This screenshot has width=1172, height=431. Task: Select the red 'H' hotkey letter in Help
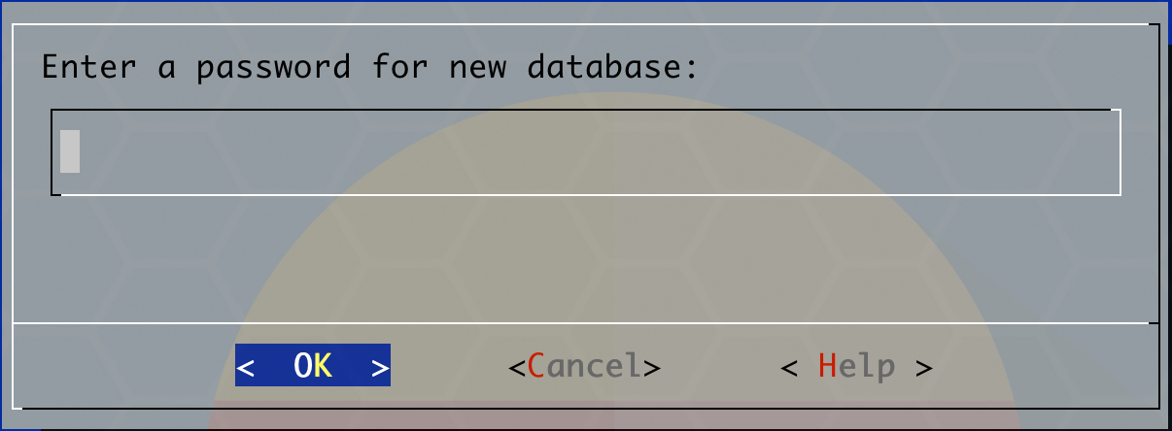coord(828,366)
